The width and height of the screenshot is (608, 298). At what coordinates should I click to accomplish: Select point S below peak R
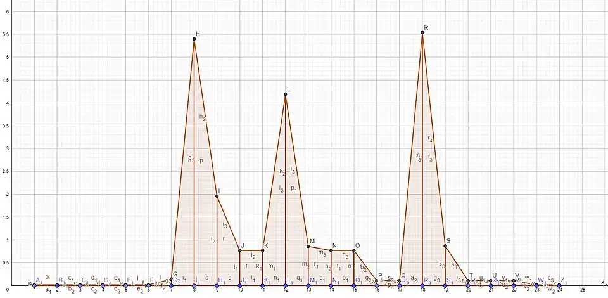[x=445, y=246]
